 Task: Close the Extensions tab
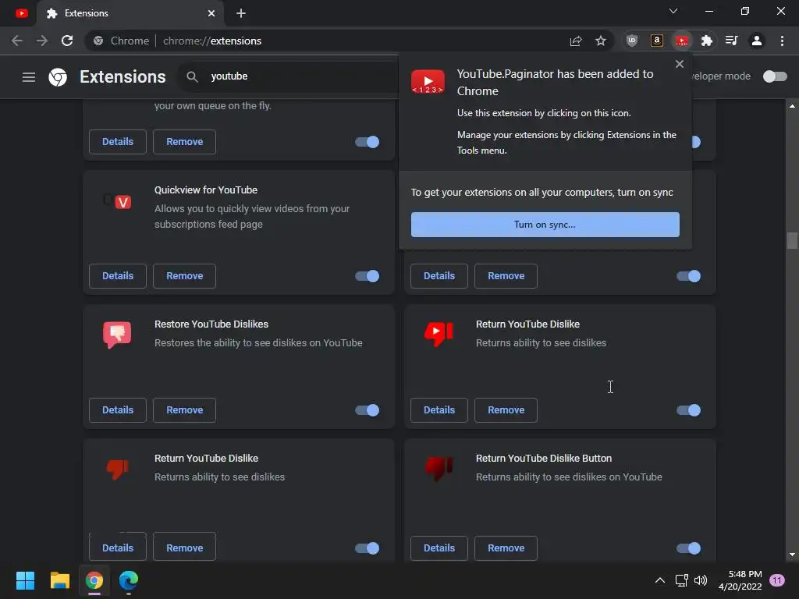[211, 13]
